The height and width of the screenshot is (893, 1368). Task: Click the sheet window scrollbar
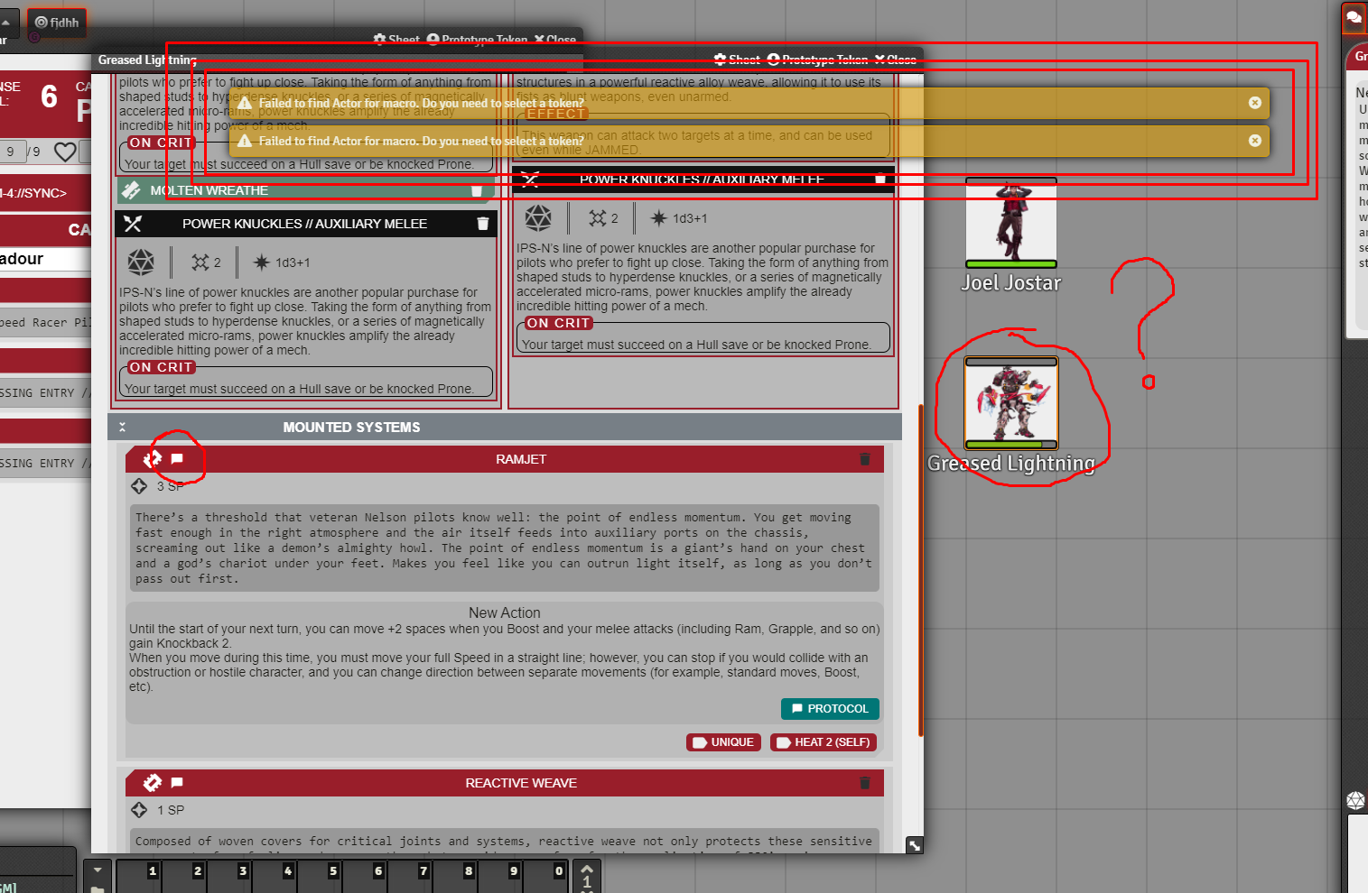point(920,570)
